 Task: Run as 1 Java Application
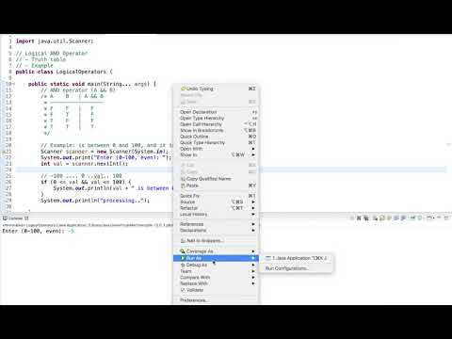[296, 258]
